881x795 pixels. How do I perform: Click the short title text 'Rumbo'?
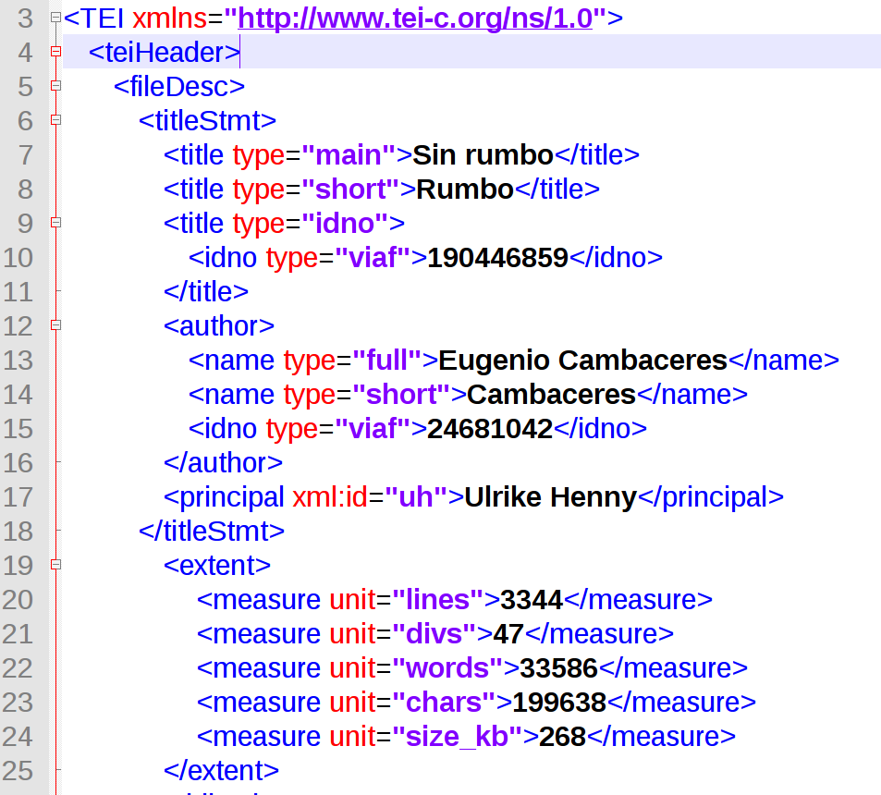pos(465,189)
